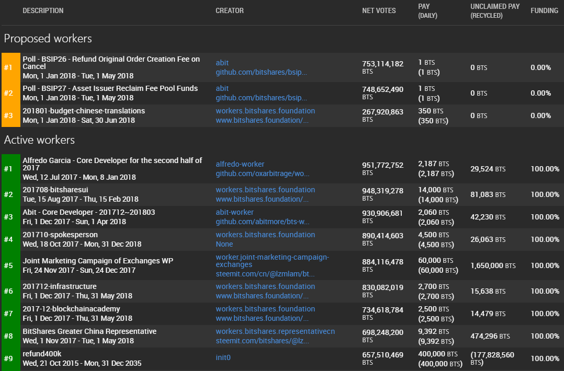Click the PAY (DAILY) column header
Image resolution: width=564 pixels, height=371 pixels.
(427, 11)
